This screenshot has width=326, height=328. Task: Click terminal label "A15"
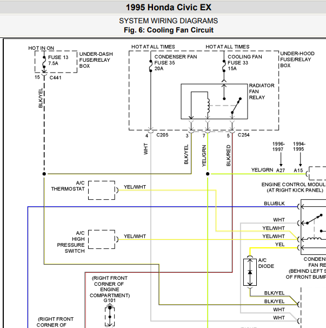click(x=298, y=170)
